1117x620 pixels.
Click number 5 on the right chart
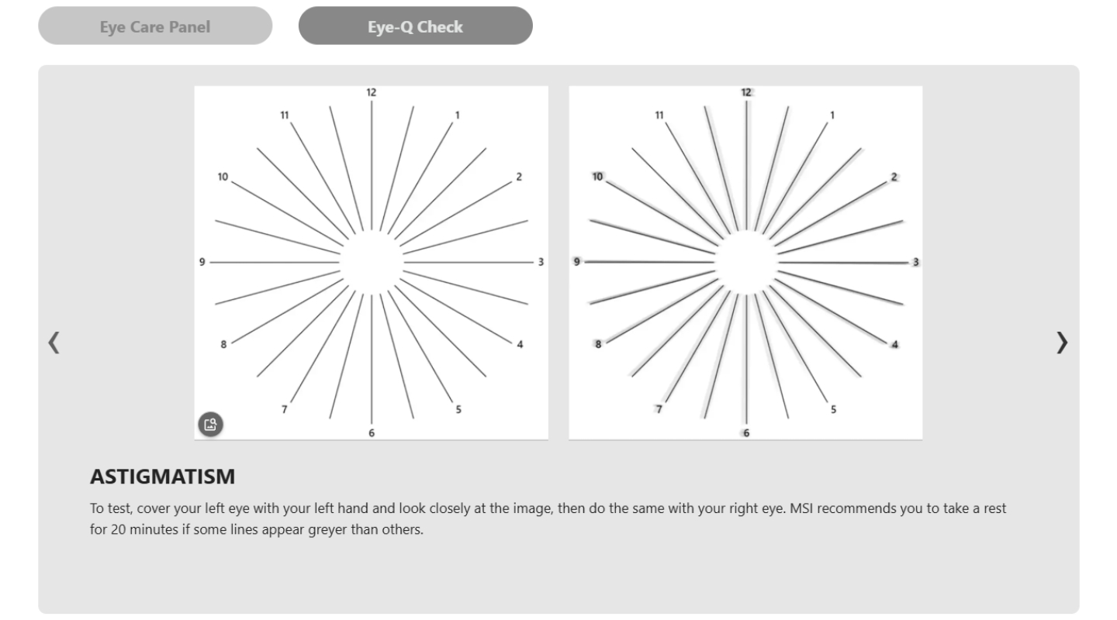pos(833,409)
